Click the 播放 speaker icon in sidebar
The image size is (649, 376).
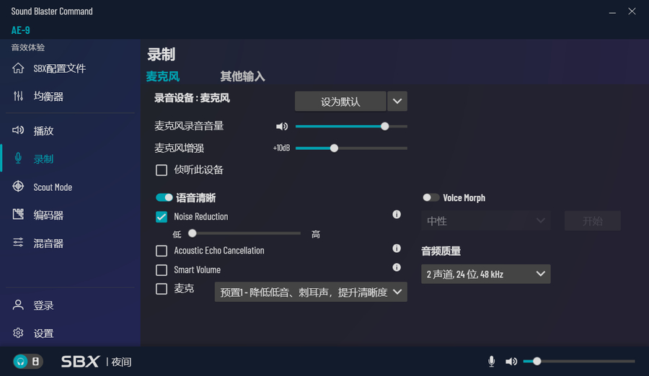click(18, 130)
